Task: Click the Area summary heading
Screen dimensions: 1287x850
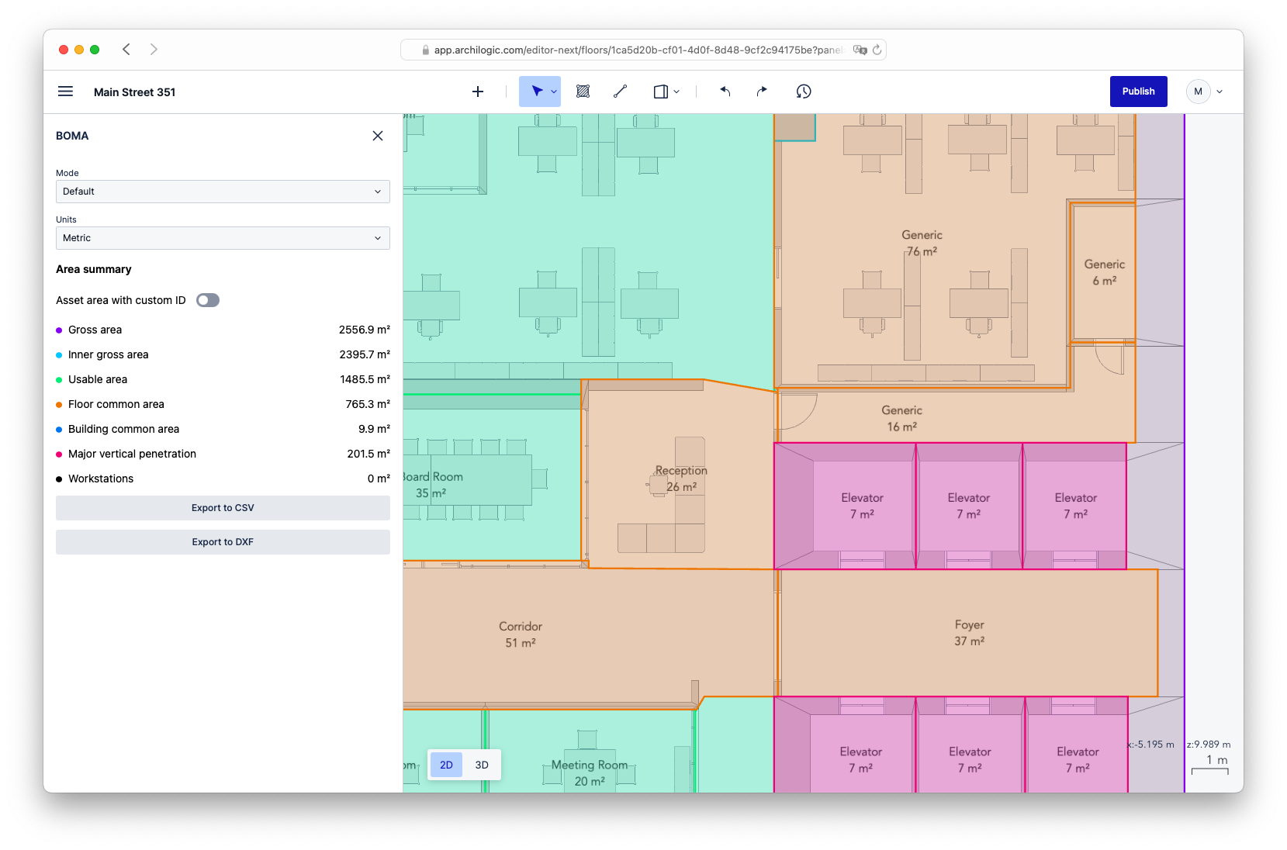Action: tap(93, 269)
